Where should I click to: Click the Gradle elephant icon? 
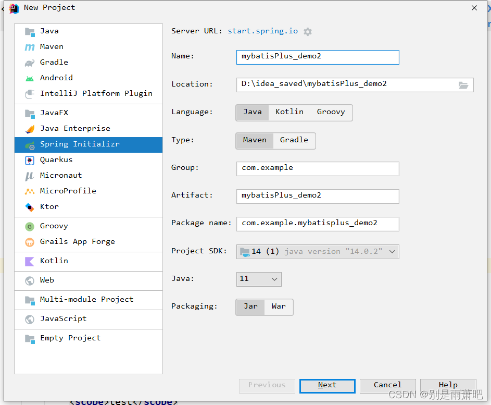click(30, 63)
